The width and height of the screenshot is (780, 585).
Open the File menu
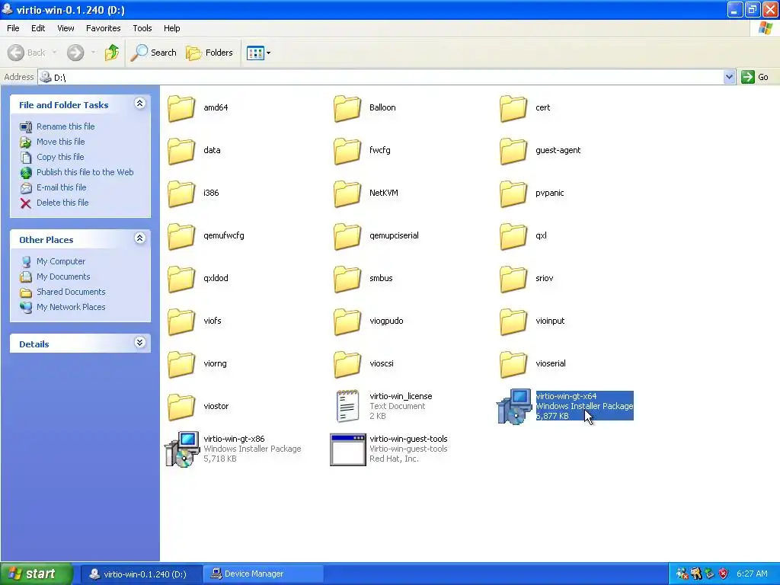click(x=13, y=28)
